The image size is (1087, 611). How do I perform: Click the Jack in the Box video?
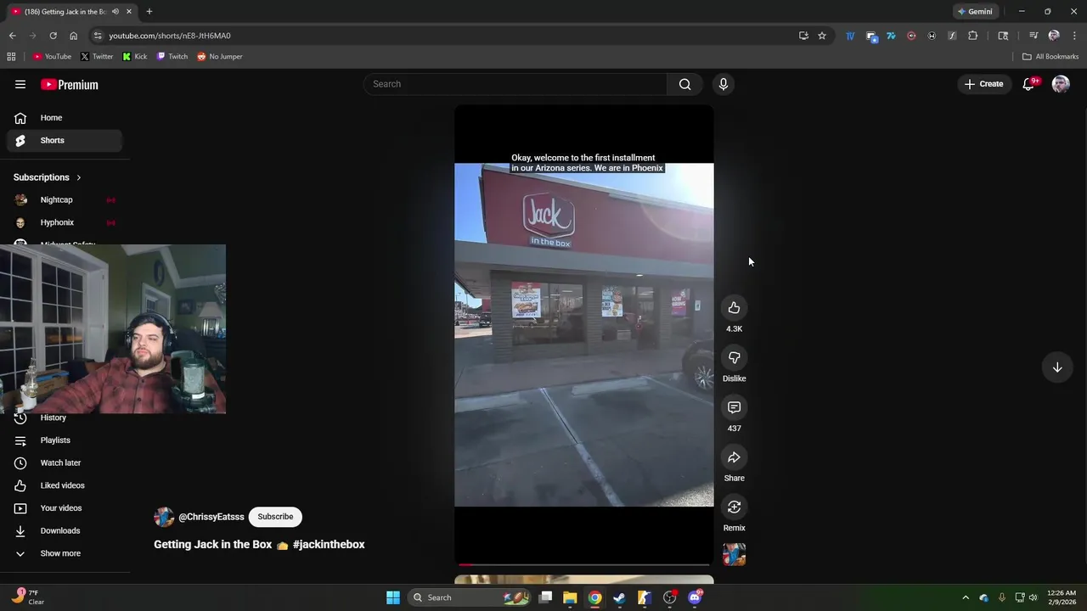click(584, 335)
